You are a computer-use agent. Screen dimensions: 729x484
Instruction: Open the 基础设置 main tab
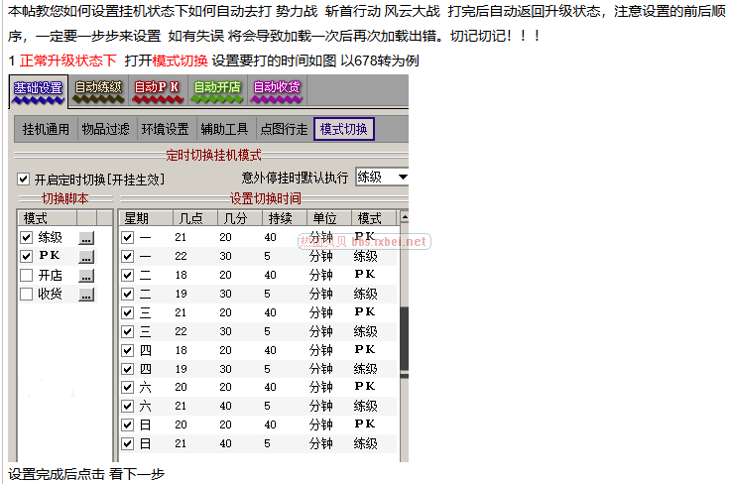[39, 89]
